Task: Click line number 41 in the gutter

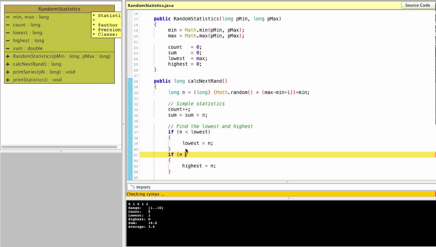Action: point(135,155)
